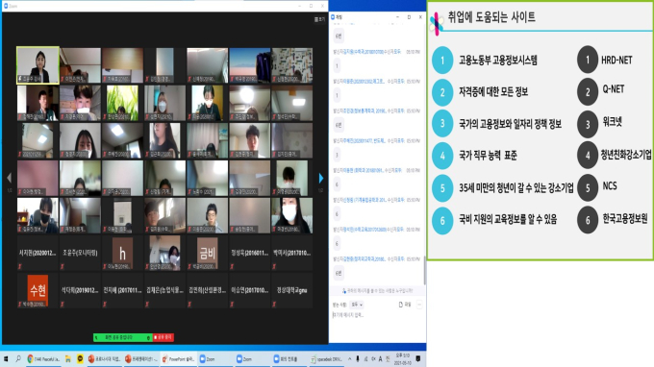This screenshot has width=654, height=367.
Task: Open File Explorer from the taskbar
Action: click(x=68, y=358)
